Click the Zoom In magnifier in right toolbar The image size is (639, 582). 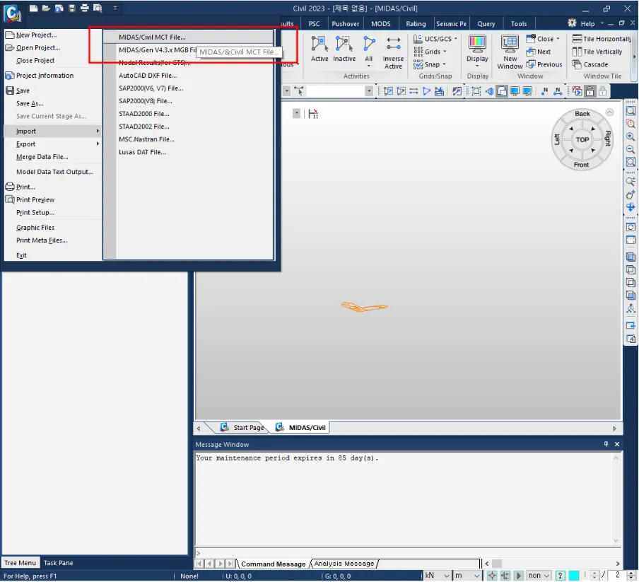pos(631,136)
